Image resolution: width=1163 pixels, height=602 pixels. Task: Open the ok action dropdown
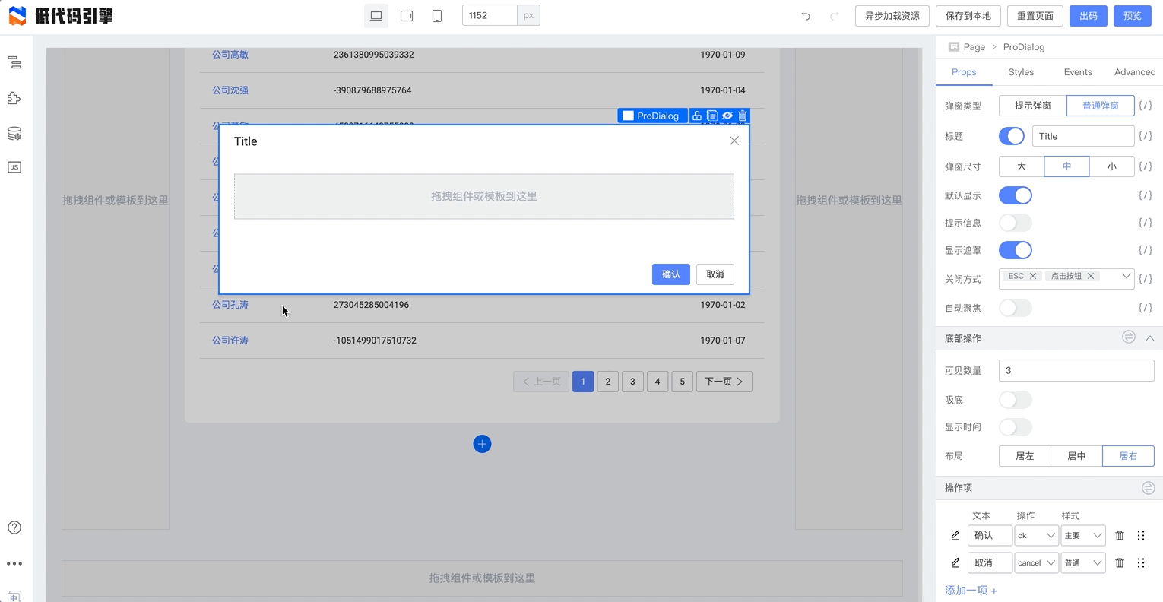point(1036,536)
